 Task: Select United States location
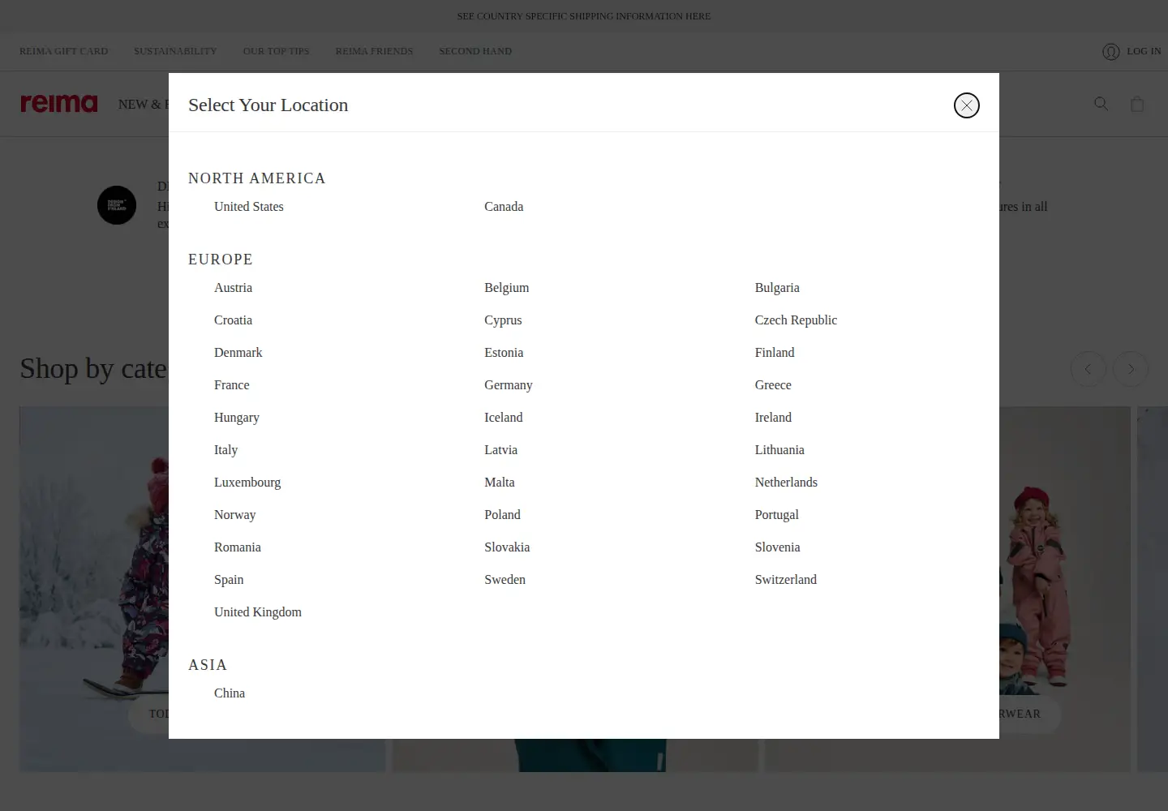coord(249,207)
